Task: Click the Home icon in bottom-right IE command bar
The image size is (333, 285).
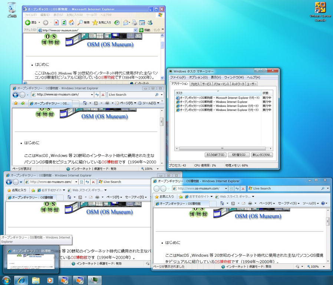Action: (222, 203)
